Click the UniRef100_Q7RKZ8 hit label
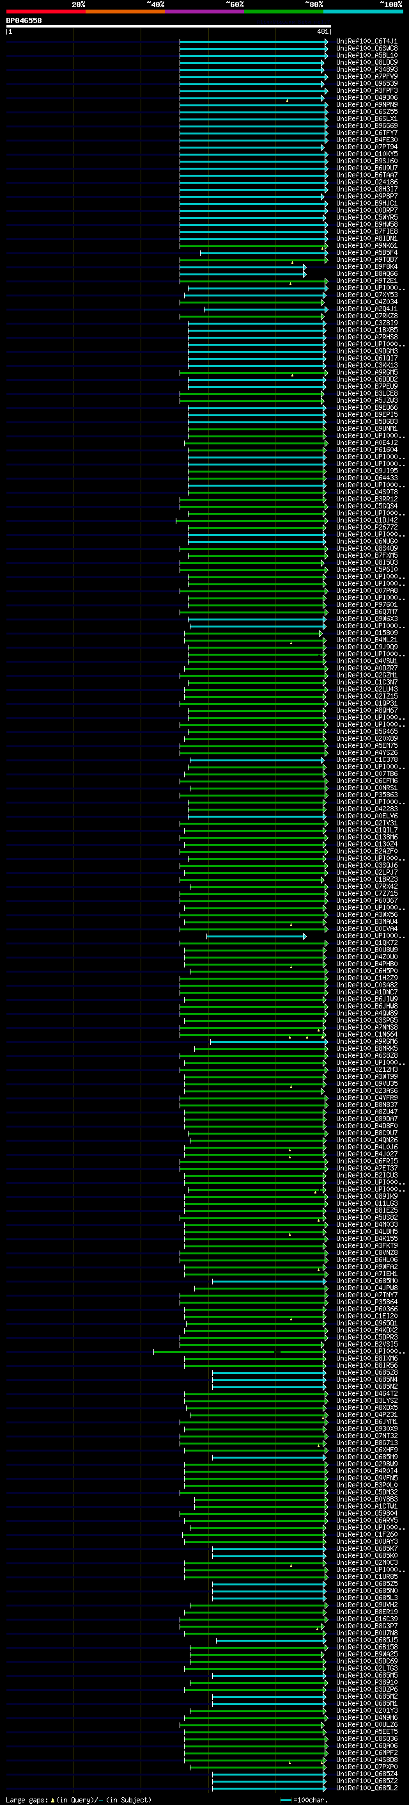409x1805 pixels. [x=366, y=316]
